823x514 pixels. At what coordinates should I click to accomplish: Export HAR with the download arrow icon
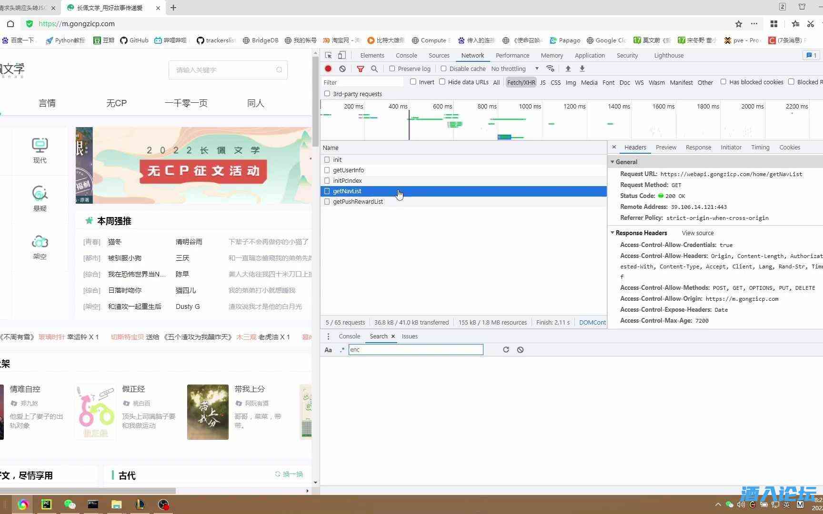(x=582, y=69)
